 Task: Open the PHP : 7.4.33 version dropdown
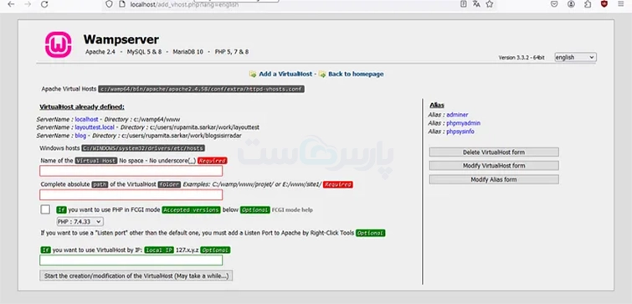[x=80, y=222]
